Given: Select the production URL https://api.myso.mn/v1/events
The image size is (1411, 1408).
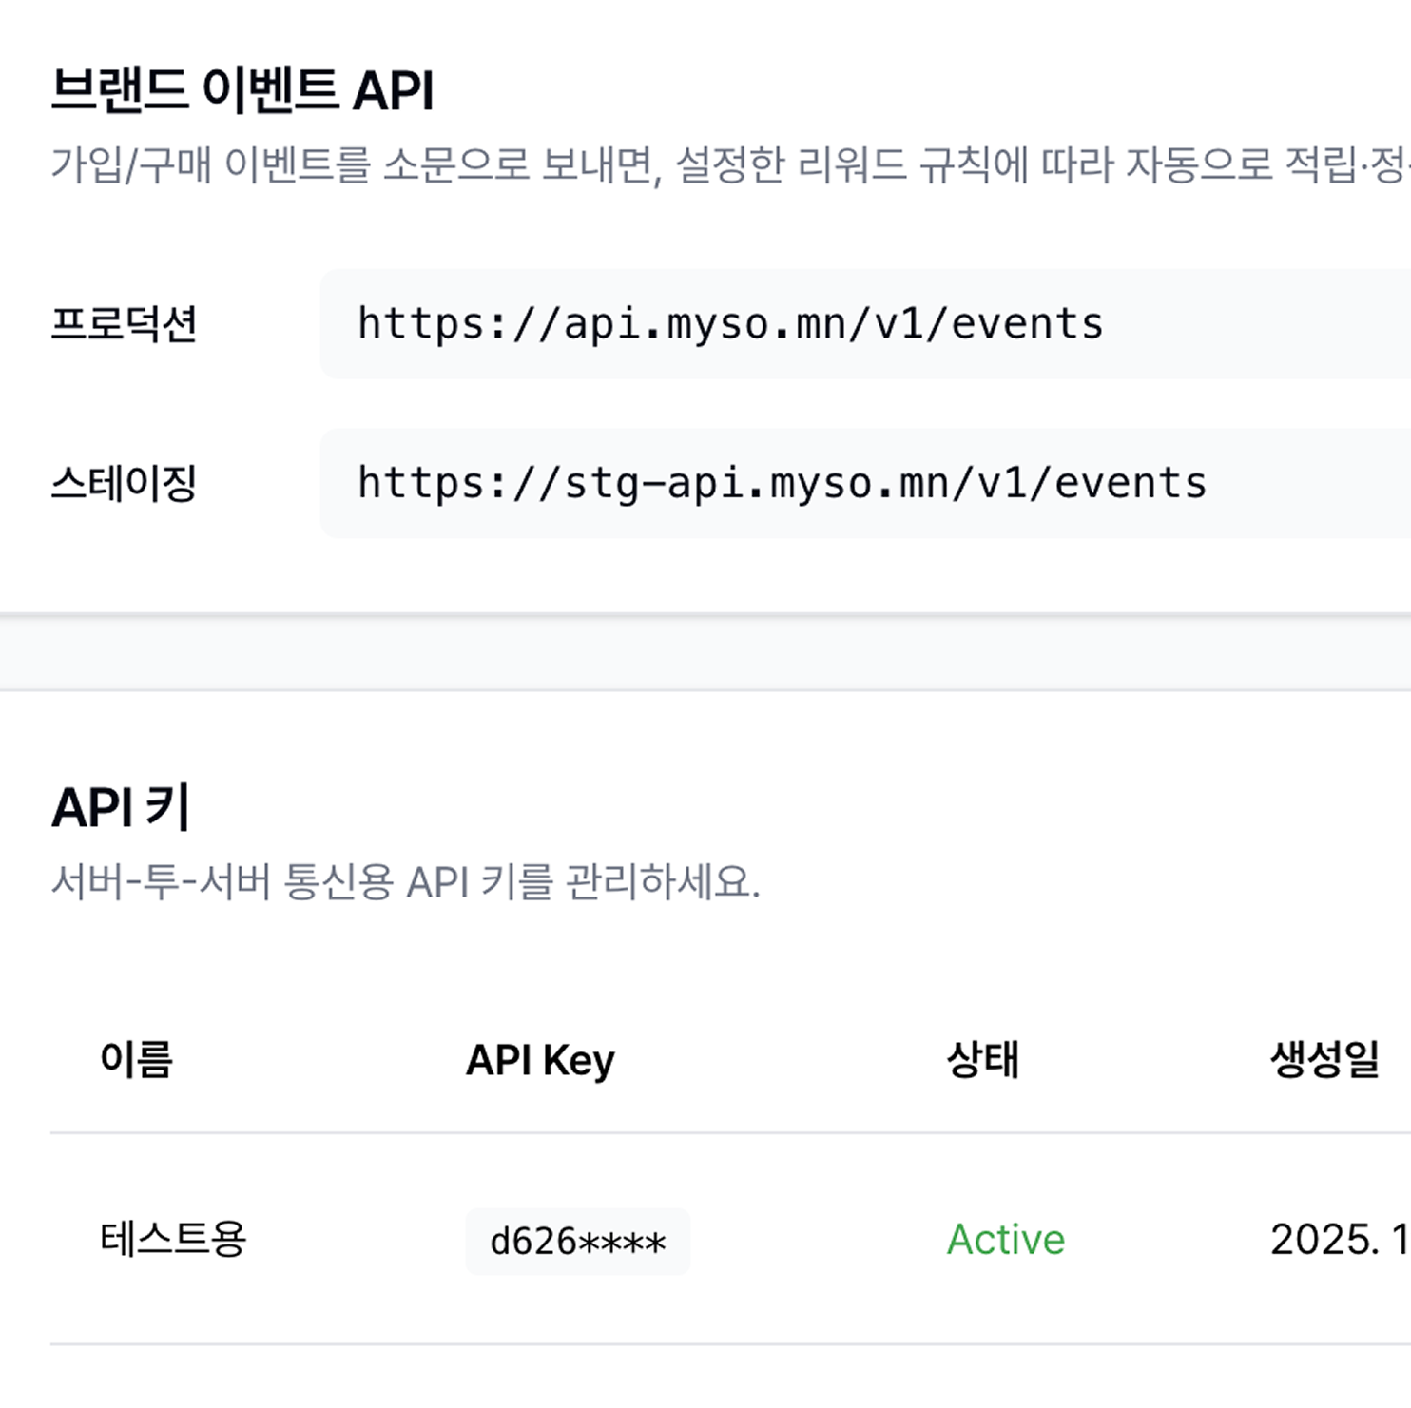Looking at the screenshot, I should (729, 323).
